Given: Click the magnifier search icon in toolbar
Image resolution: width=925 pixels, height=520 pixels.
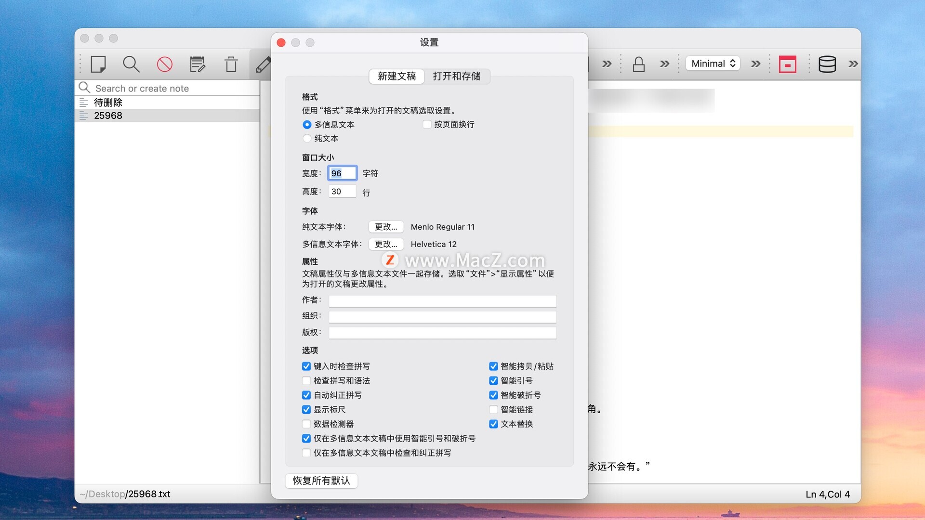Looking at the screenshot, I should [x=131, y=64].
